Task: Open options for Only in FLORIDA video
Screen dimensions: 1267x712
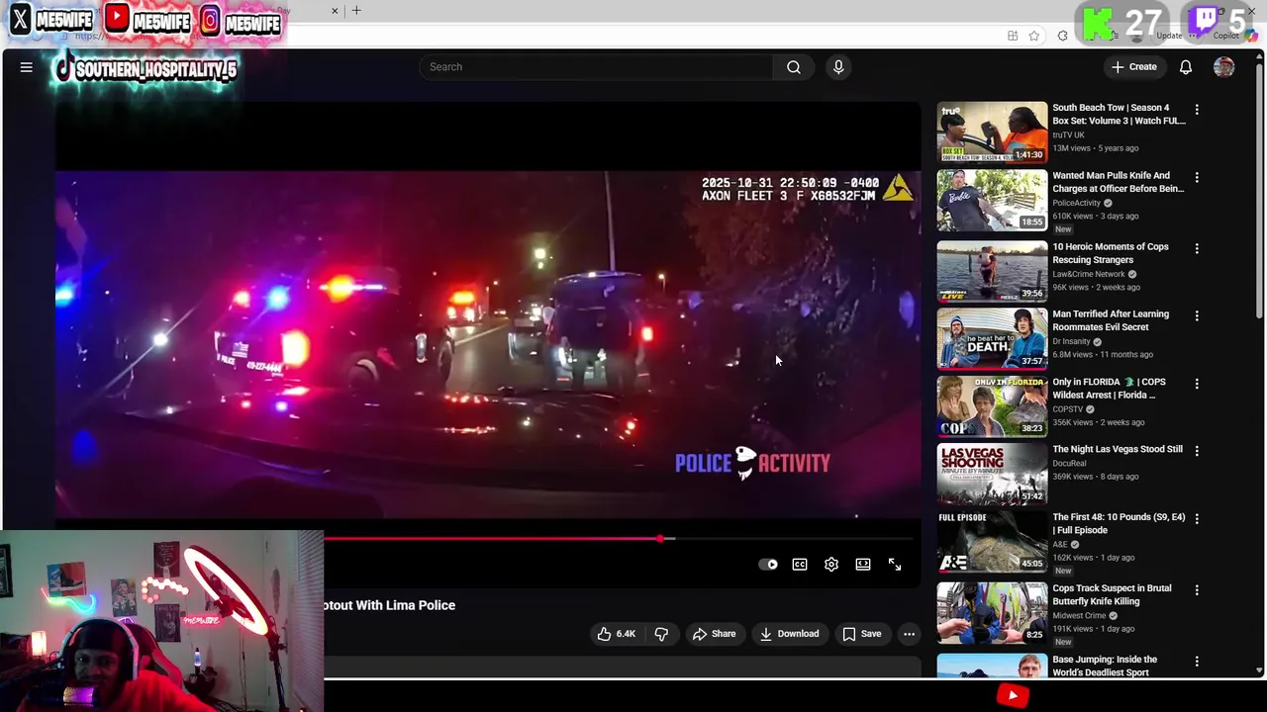Action: click(x=1197, y=384)
